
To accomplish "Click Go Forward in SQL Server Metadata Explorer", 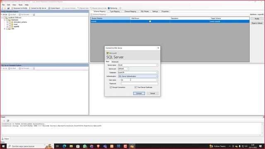I will 24,68.
